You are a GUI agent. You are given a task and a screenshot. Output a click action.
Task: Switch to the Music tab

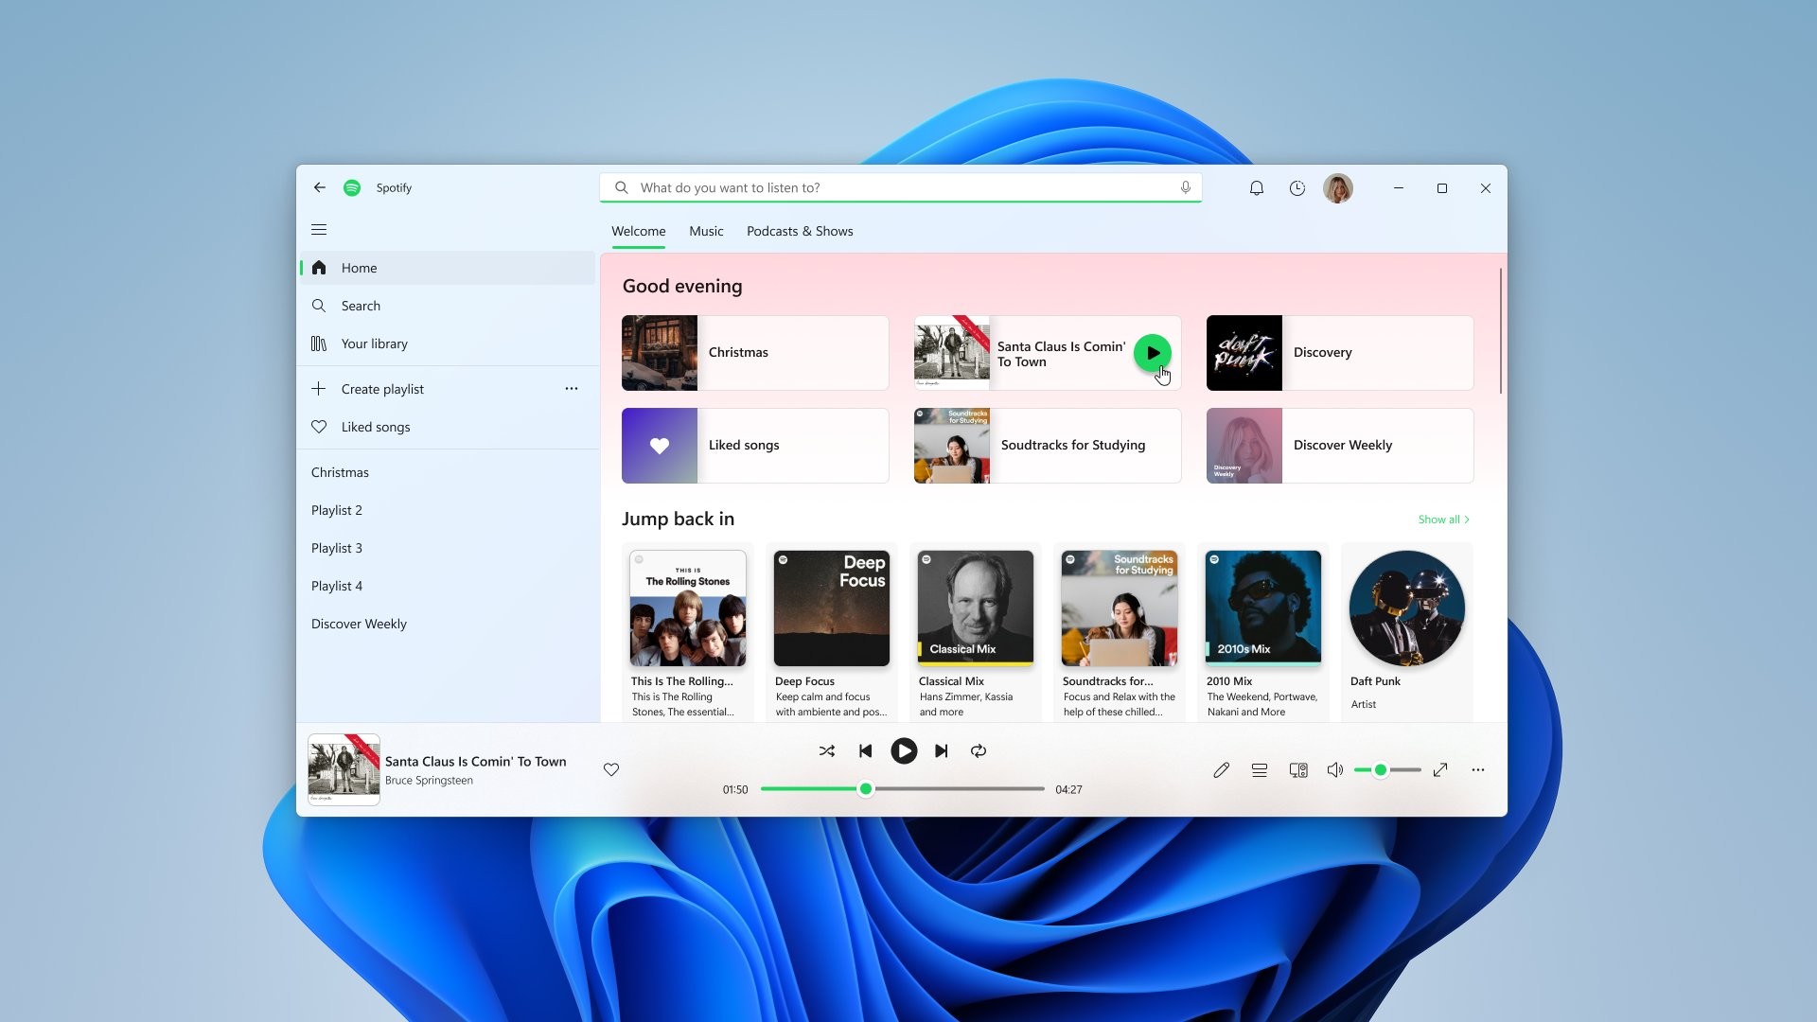[706, 232]
